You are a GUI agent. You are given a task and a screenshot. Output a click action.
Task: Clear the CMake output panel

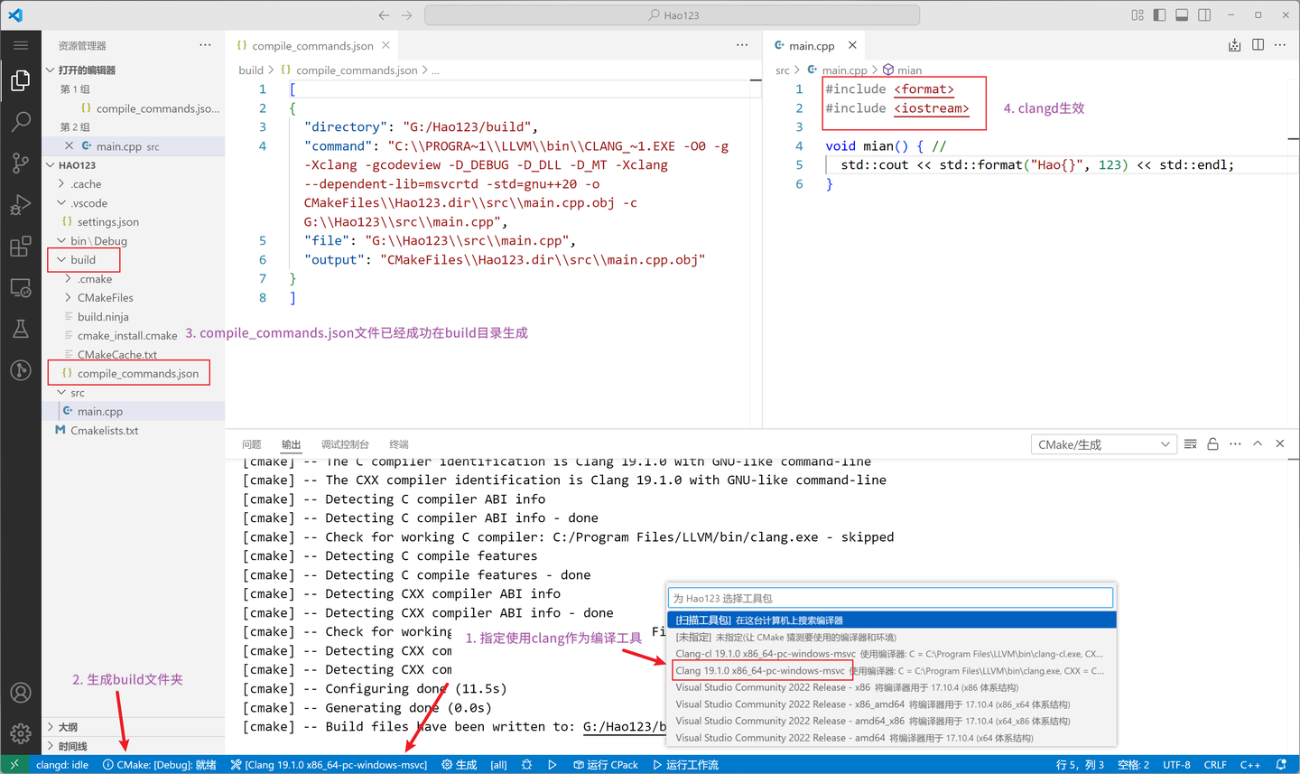tap(1190, 443)
